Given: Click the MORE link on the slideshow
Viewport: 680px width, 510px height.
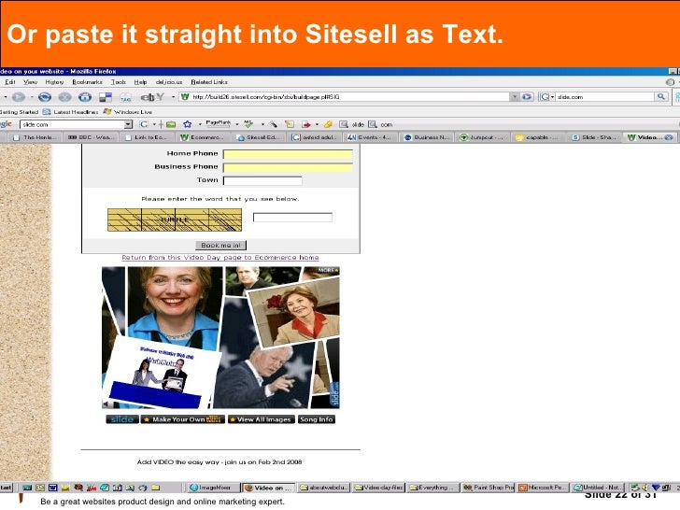Looking at the screenshot, I should click(328, 270).
